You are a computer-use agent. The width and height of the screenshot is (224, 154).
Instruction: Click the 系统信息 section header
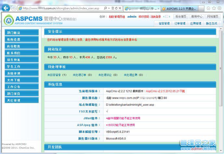coord(130,84)
